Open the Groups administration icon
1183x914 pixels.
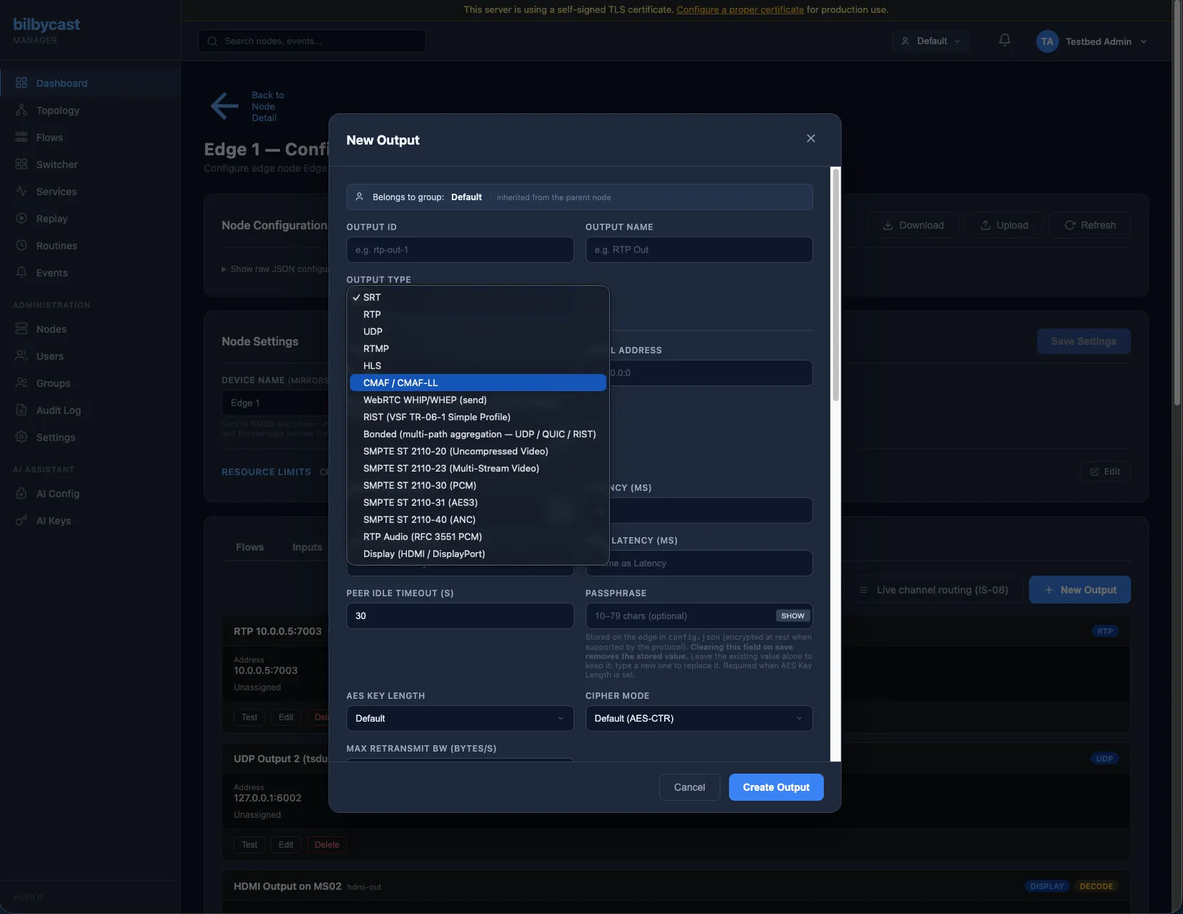(21, 383)
